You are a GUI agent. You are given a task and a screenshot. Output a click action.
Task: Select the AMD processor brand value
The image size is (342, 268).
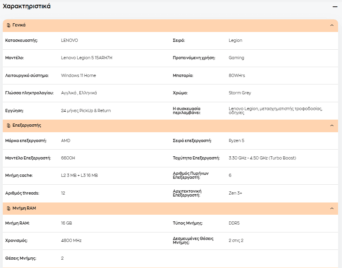tap(65, 141)
